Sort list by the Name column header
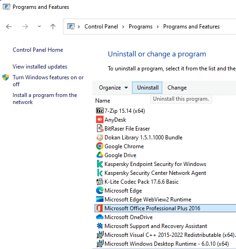The image size is (236, 249). pyautogui.click(x=103, y=101)
